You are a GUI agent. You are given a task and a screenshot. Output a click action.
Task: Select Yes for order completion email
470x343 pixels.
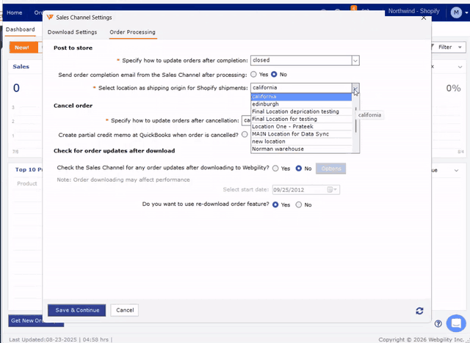pos(253,74)
